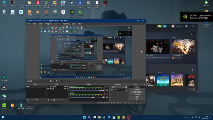The width and height of the screenshot is (213, 120).
Task: Open ToDesk desktop shortcut
Action: (x=21, y=13)
